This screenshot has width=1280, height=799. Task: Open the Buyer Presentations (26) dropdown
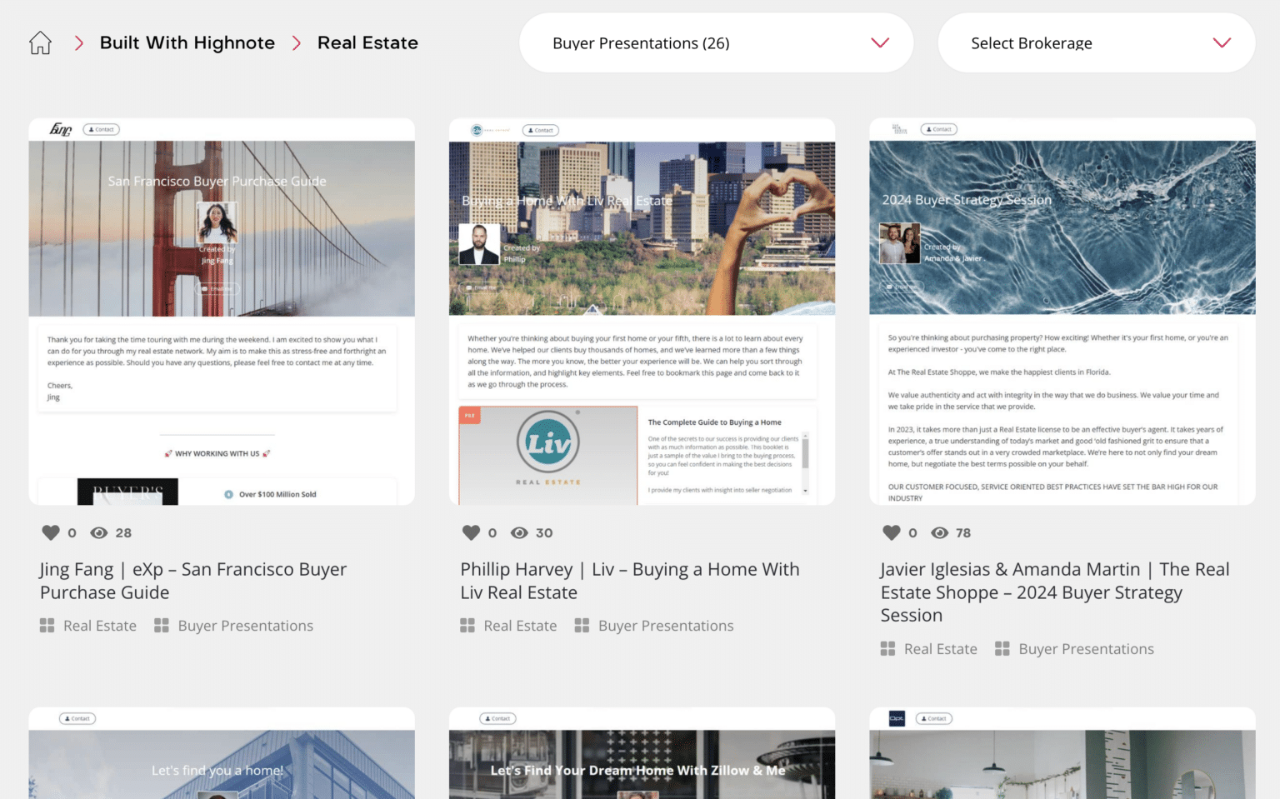[715, 42]
